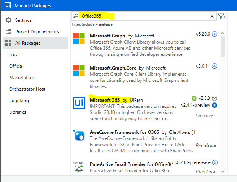
Task: Open the package filter funnel icon
Action: point(221,16)
